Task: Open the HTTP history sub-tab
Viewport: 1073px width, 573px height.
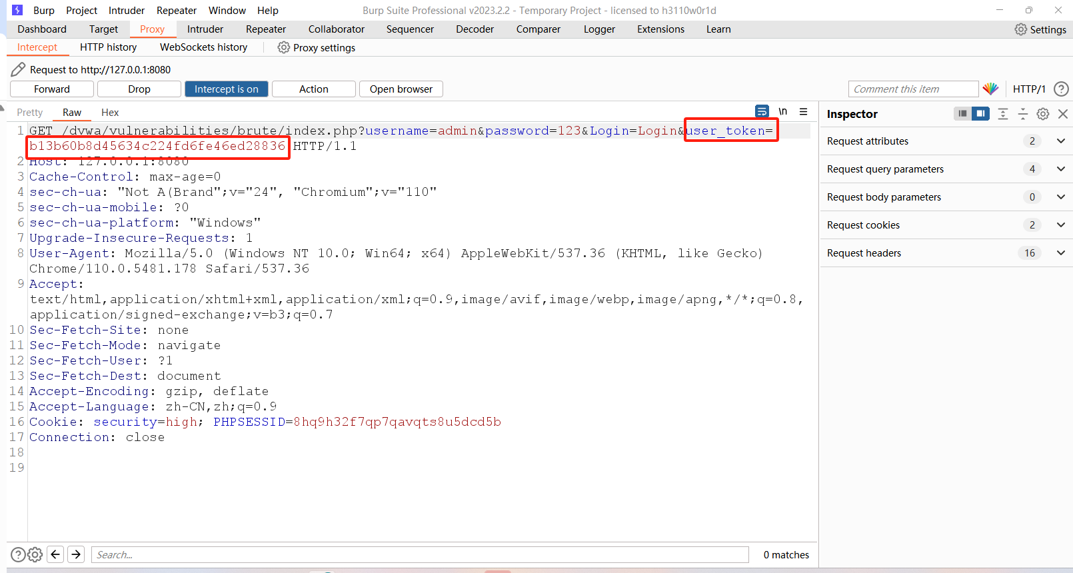Action: [108, 47]
